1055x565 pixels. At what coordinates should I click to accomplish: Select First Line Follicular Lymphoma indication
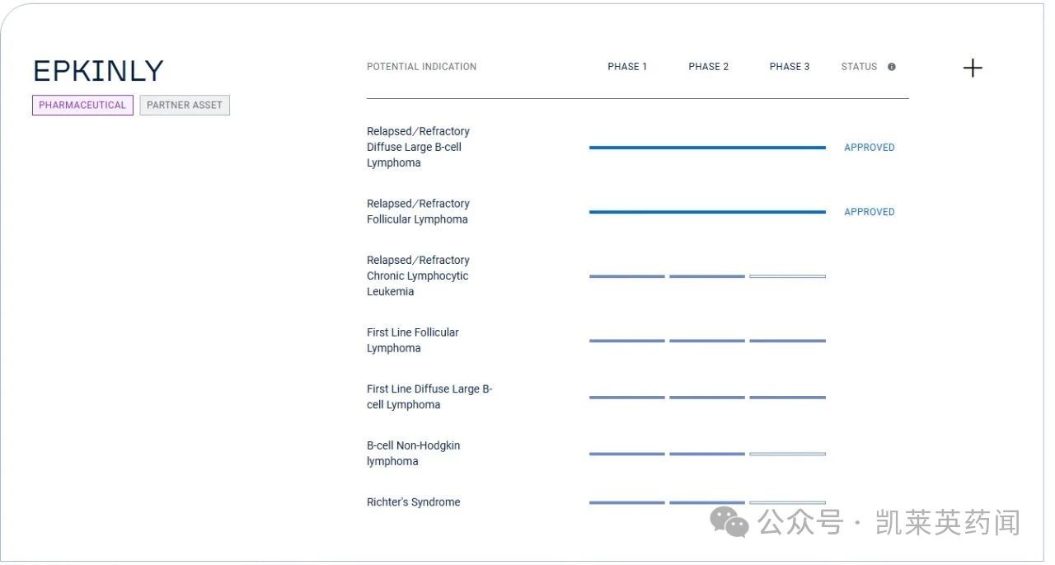413,340
